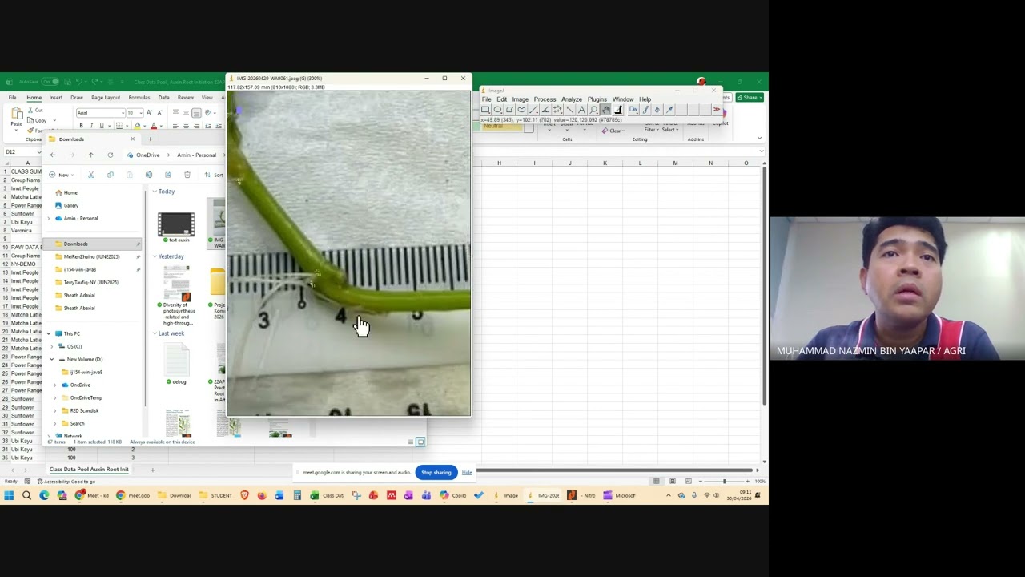Expand Amin - Personal tree node
Viewport: 1025px width, 577px height.
pos(48,218)
